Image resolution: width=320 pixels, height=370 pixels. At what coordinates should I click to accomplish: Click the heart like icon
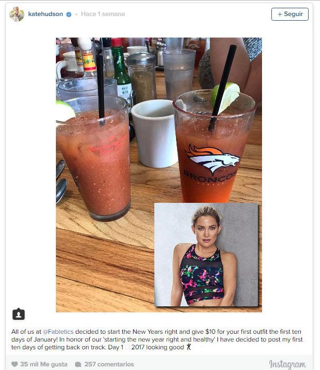pos(14,364)
